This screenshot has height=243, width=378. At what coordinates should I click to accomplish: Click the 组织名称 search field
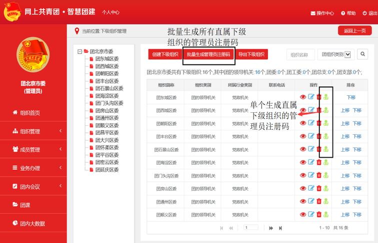click(300, 54)
